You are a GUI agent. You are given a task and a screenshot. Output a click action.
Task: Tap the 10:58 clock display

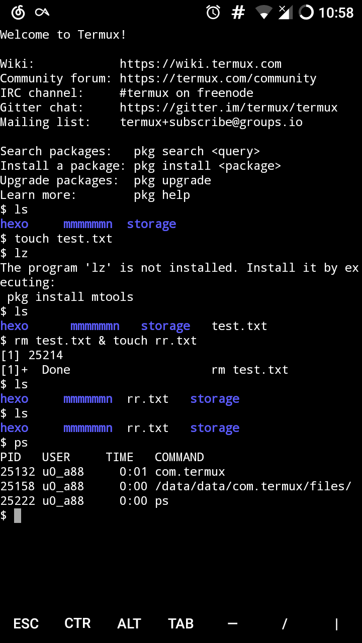pyautogui.click(x=336, y=13)
